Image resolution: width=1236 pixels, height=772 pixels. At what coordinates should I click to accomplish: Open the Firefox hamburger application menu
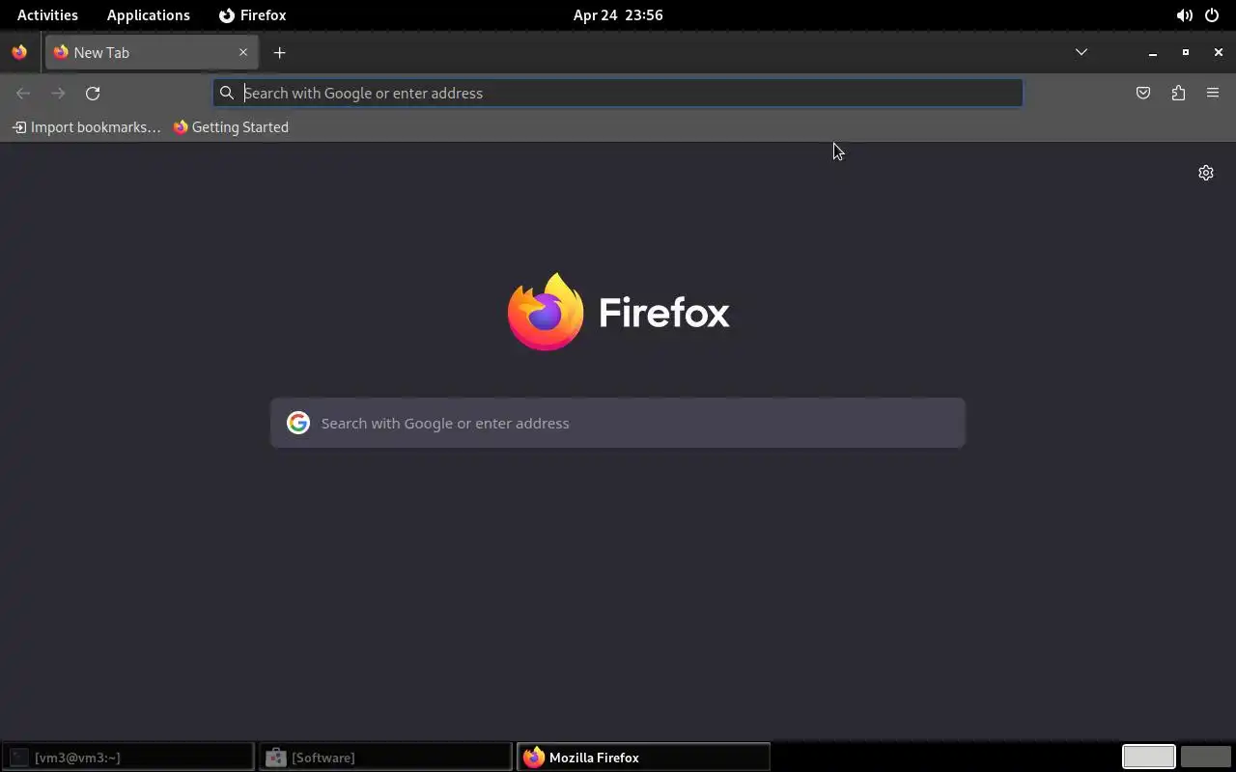click(x=1213, y=93)
